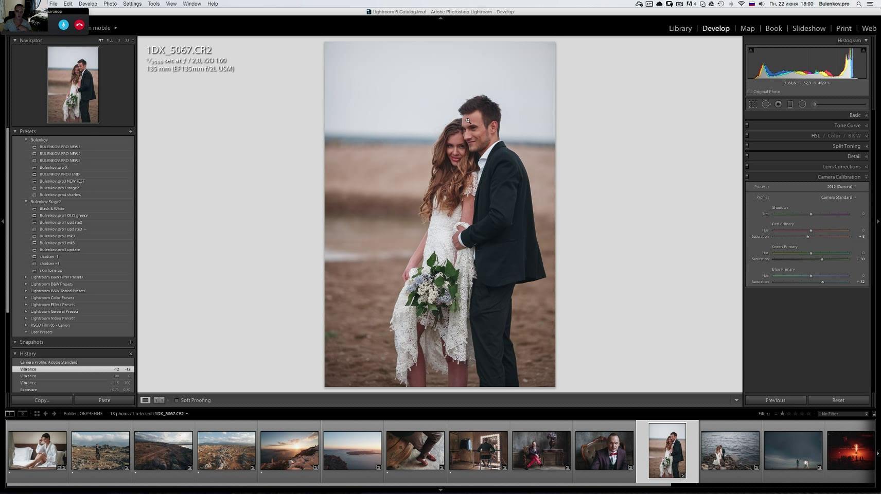Mute microphone in the call overlay

click(63, 25)
